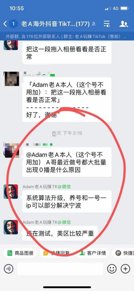Screen dimensions: 134x291
Task: Tap the 还在测试，美区比较严重 message bubble
Action: 60,233
